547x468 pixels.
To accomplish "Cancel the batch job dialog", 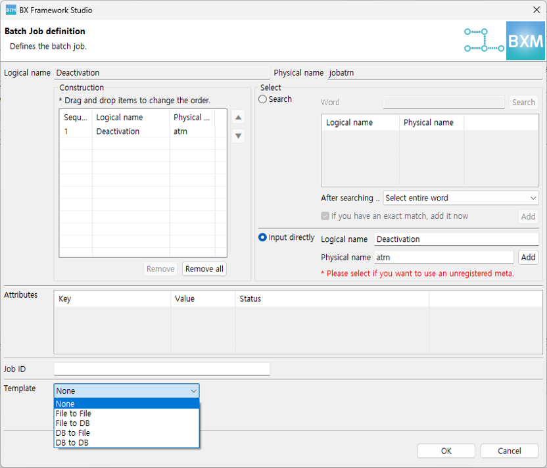I will pos(509,451).
